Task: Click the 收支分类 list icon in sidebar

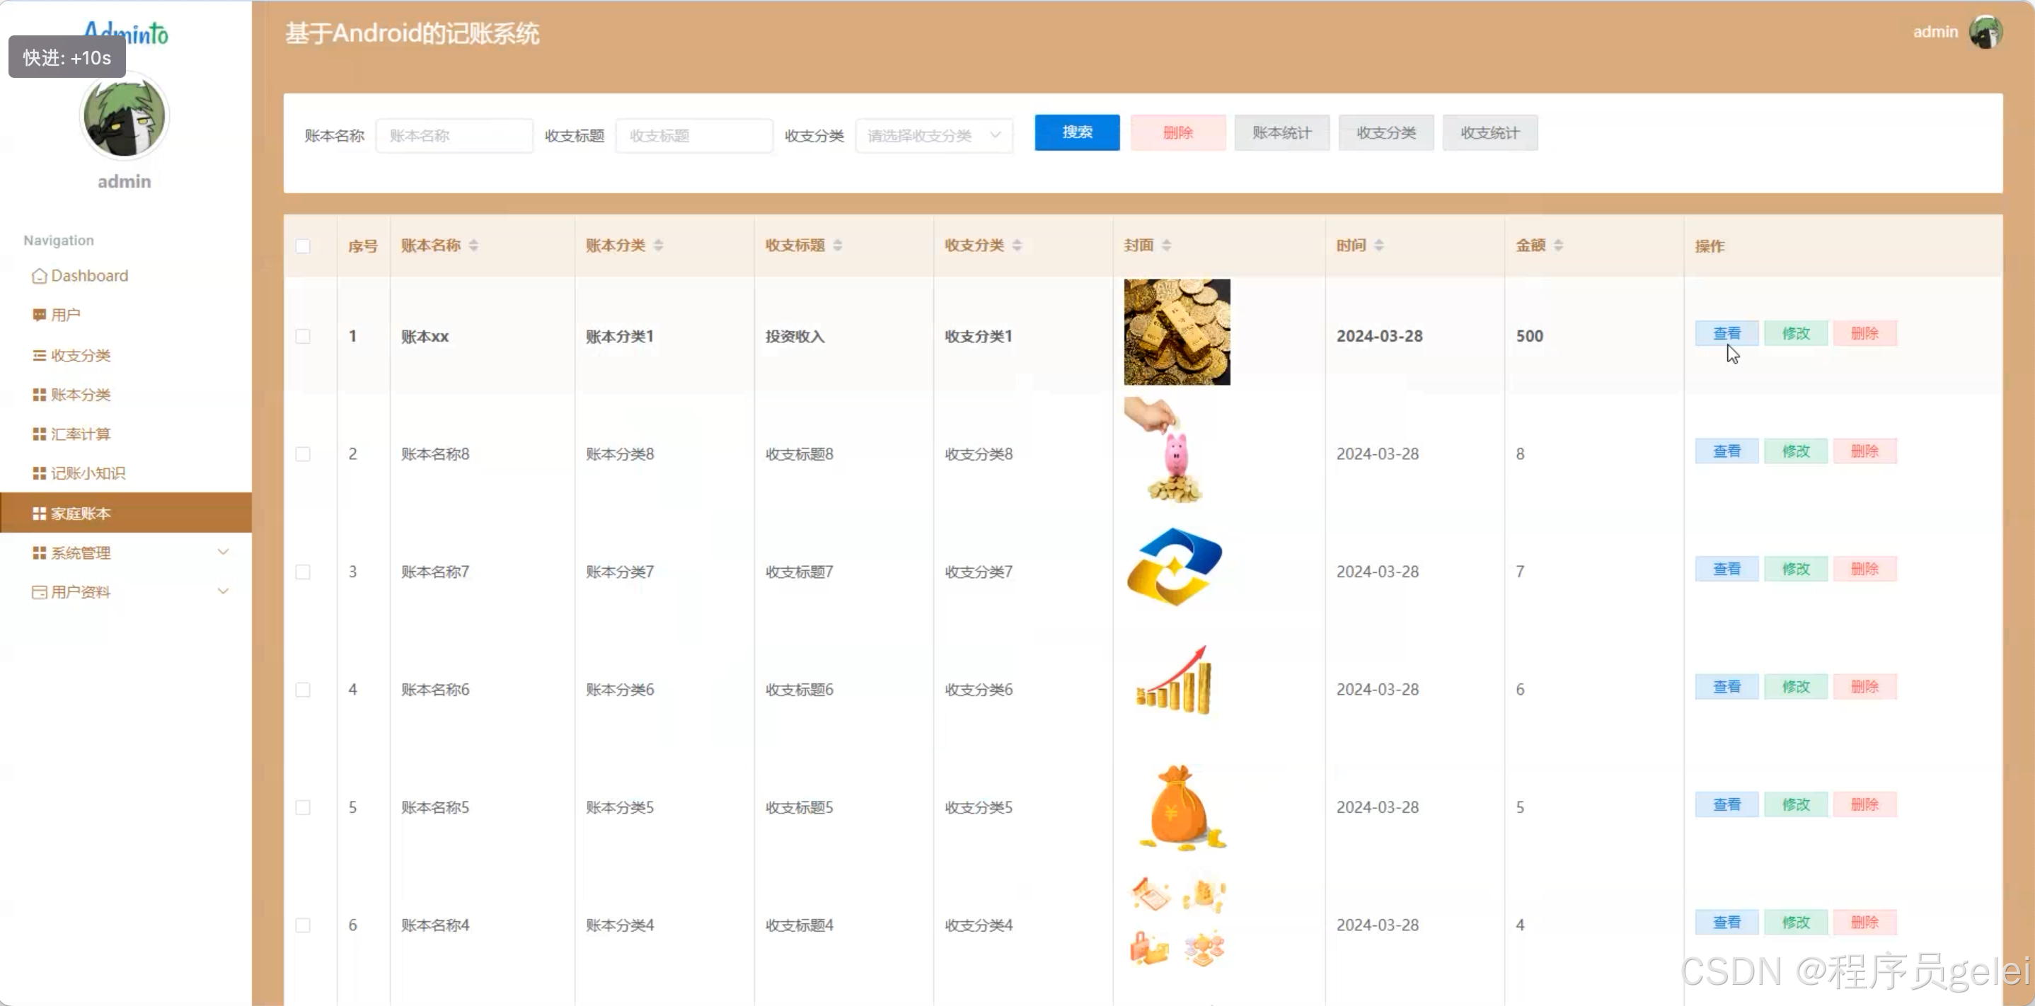Action: (x=39, y=355)
